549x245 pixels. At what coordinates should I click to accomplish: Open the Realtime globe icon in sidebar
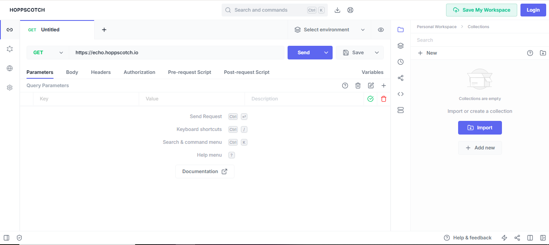(x=10, y=68)
